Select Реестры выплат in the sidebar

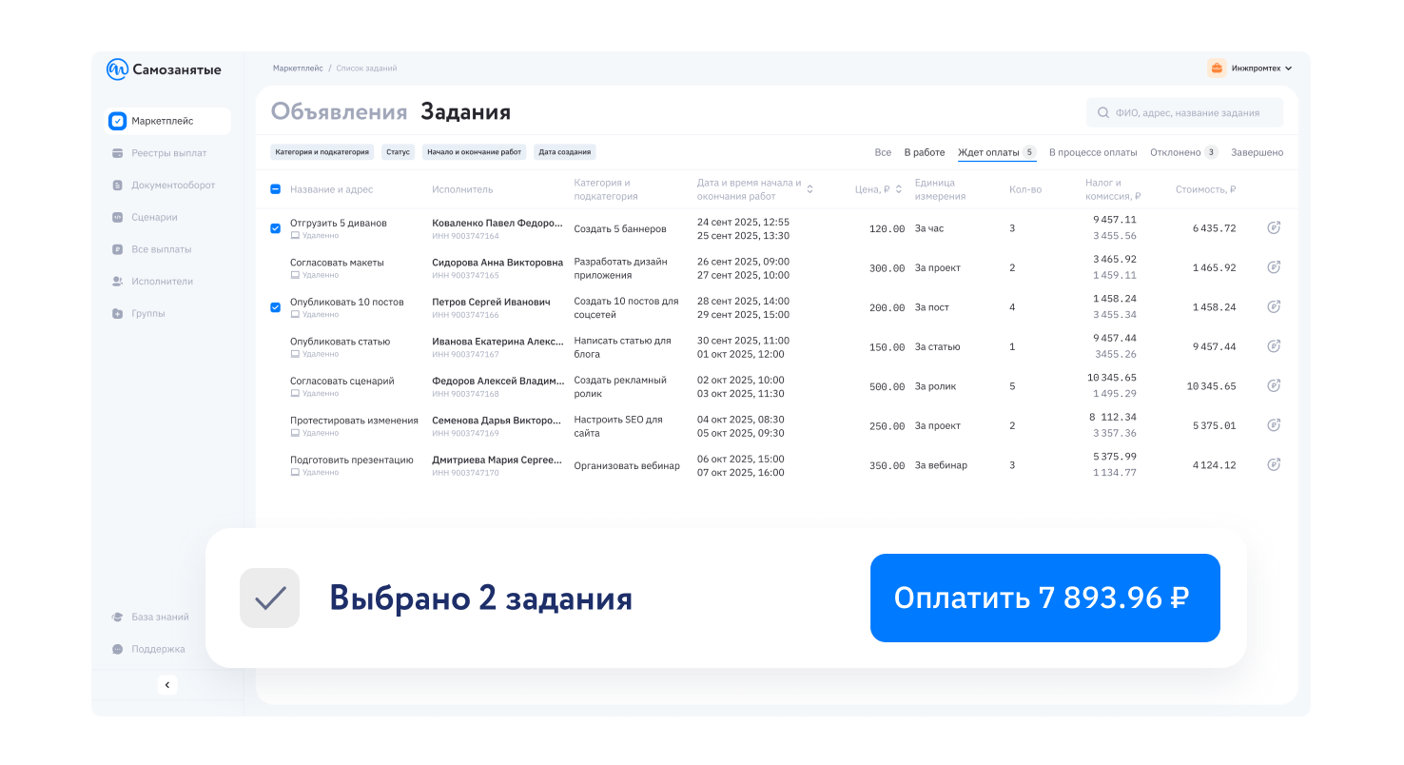[158, 152]
